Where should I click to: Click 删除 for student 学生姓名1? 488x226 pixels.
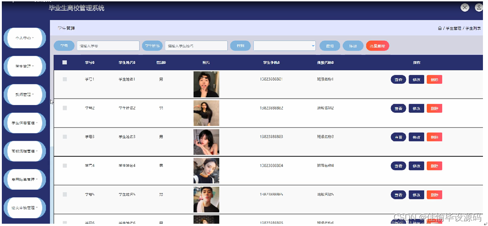[434, 80]
